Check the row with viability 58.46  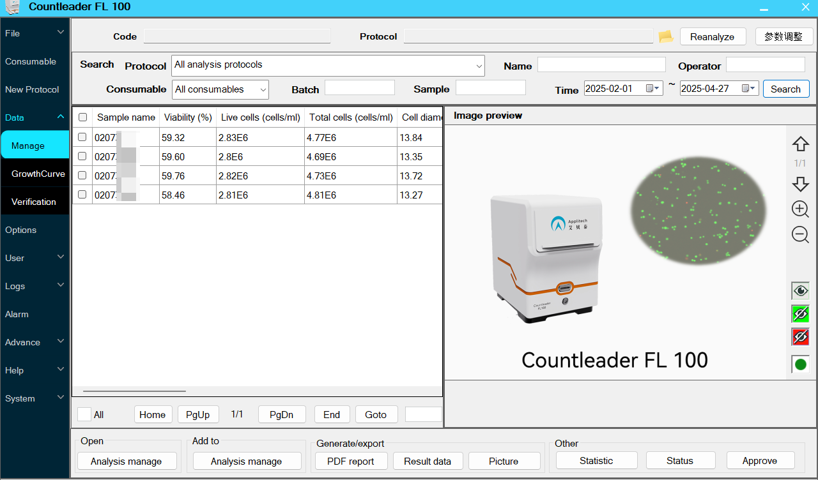click(82, 194)
